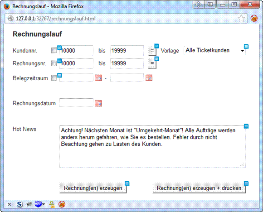Click the bookmark star in address bar
The image size is (263, 212).
241,19
